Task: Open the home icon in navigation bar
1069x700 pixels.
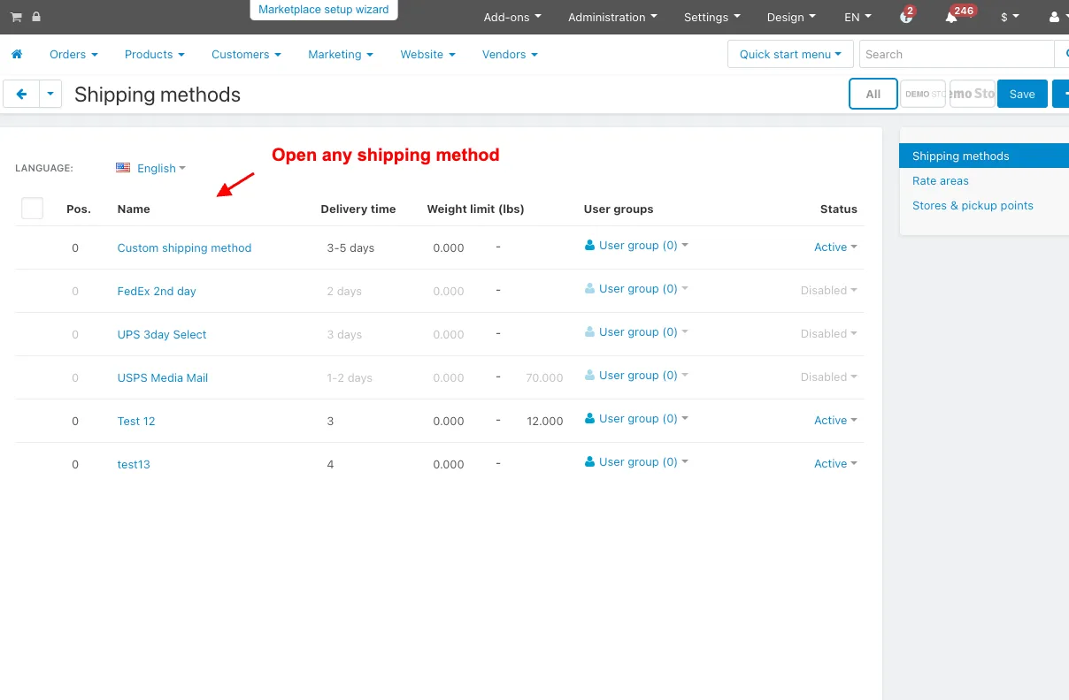Action: pos(16,54)
